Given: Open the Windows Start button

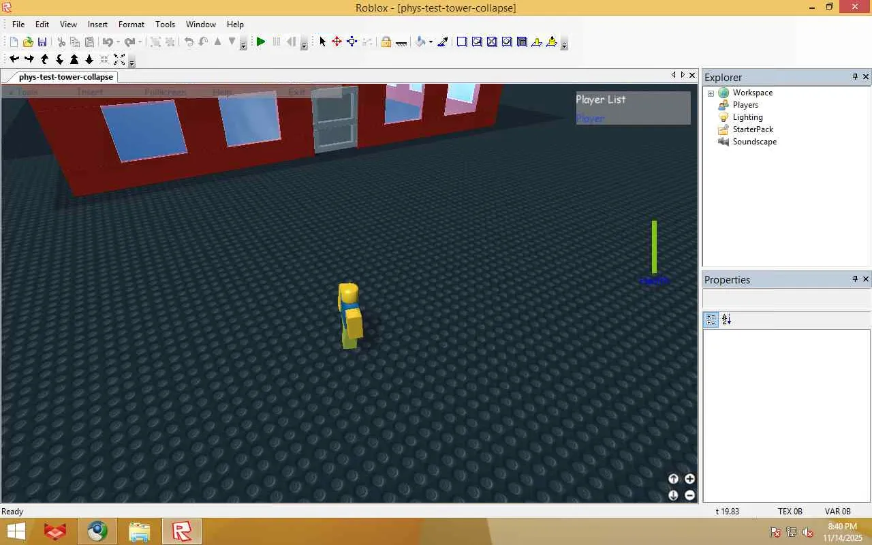Looking at the screenshot, I should click(x=16, y=531).
